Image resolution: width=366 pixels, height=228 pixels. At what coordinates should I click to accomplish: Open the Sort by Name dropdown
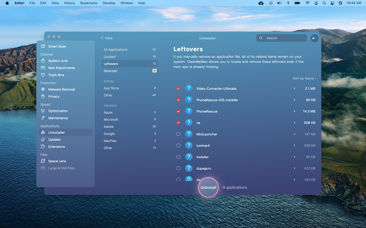coord(304,79)
